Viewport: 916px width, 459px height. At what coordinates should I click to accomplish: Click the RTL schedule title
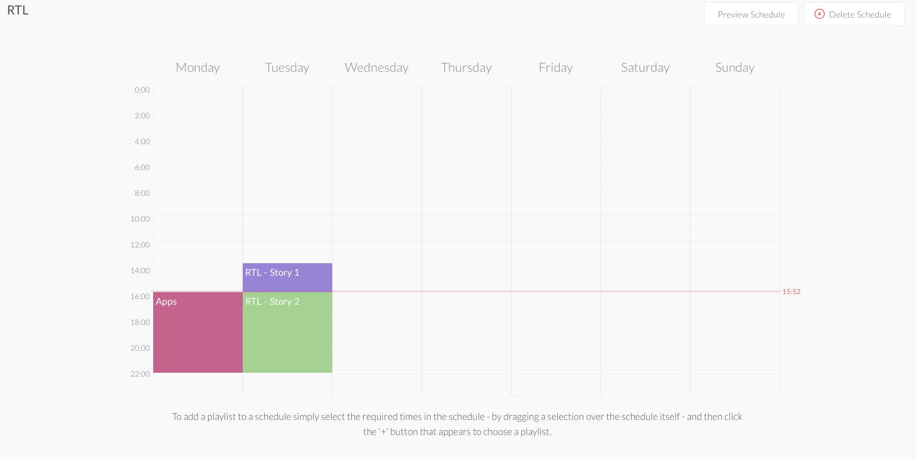pyautogui.click(x=18, y=10)
